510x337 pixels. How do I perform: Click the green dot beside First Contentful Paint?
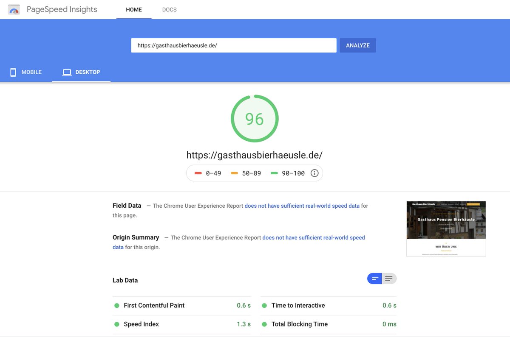pos(117,306)
